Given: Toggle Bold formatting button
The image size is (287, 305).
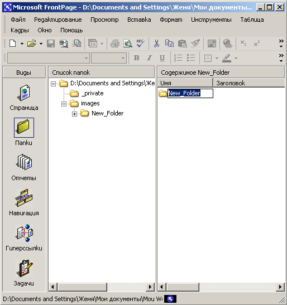Looking at the screenshot, I should (137, 58).
